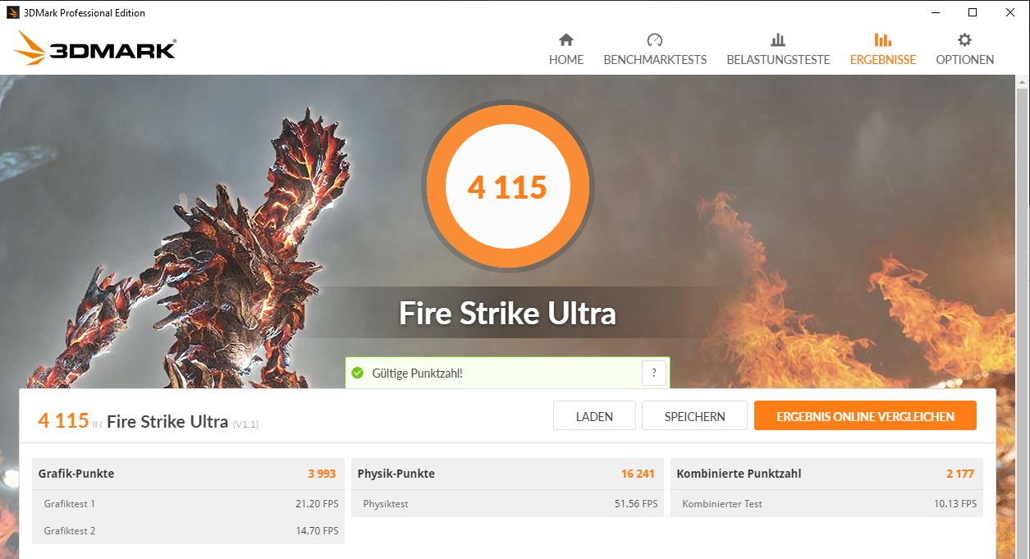Click the 16 241 physics score
The image size is (1030, 559).
pos(638,474)
